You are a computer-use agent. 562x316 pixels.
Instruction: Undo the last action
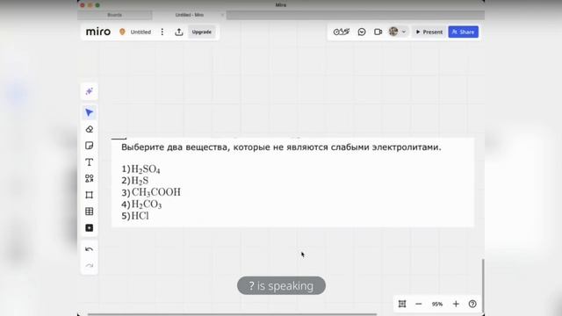tap(90, 249)
